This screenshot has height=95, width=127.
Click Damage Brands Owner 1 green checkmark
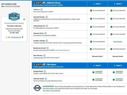[x=93, y=72]
